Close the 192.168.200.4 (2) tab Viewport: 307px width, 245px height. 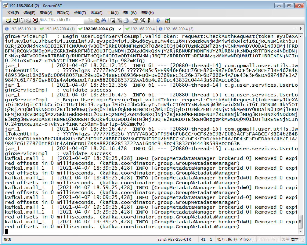point(120,29)
